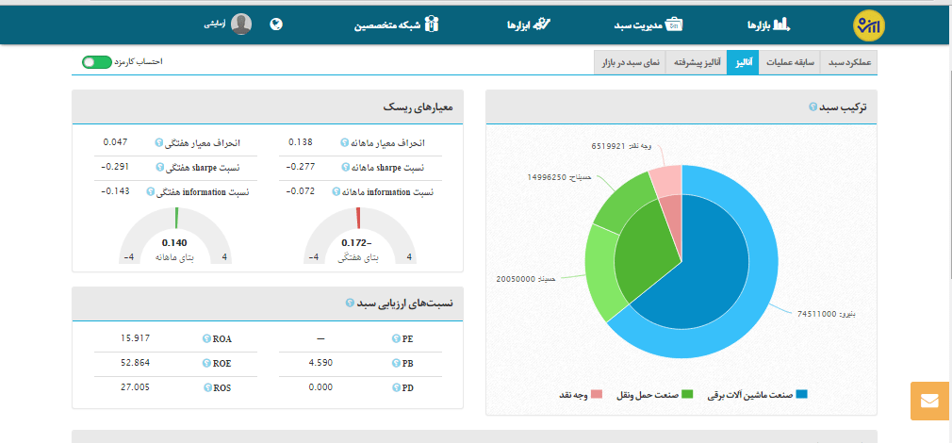
Task: Switch to the عملکرد سبد tab
Action: tap(849, 62)
